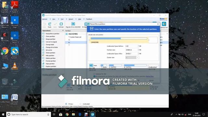Expand the General menu arrow

coord(50,19)
